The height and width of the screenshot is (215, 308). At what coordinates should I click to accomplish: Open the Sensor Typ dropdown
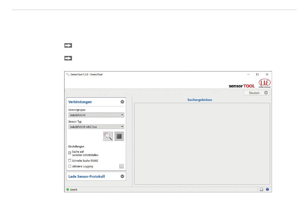click(x=96, y=127)
